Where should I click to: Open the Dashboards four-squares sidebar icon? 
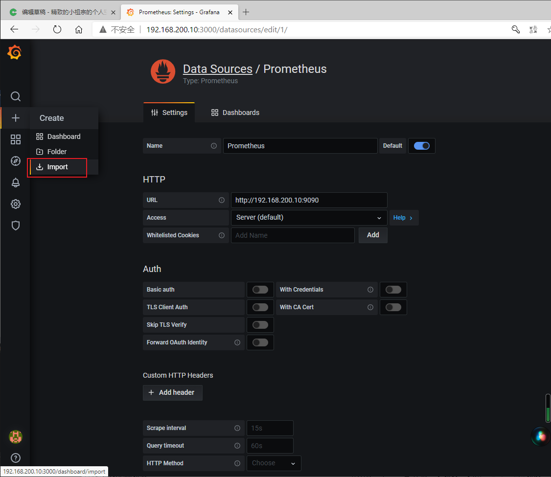point(16,139)
